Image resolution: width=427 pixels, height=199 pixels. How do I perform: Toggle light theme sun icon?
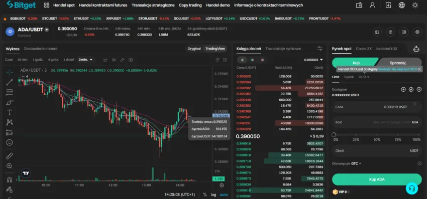tap(415, 5)
